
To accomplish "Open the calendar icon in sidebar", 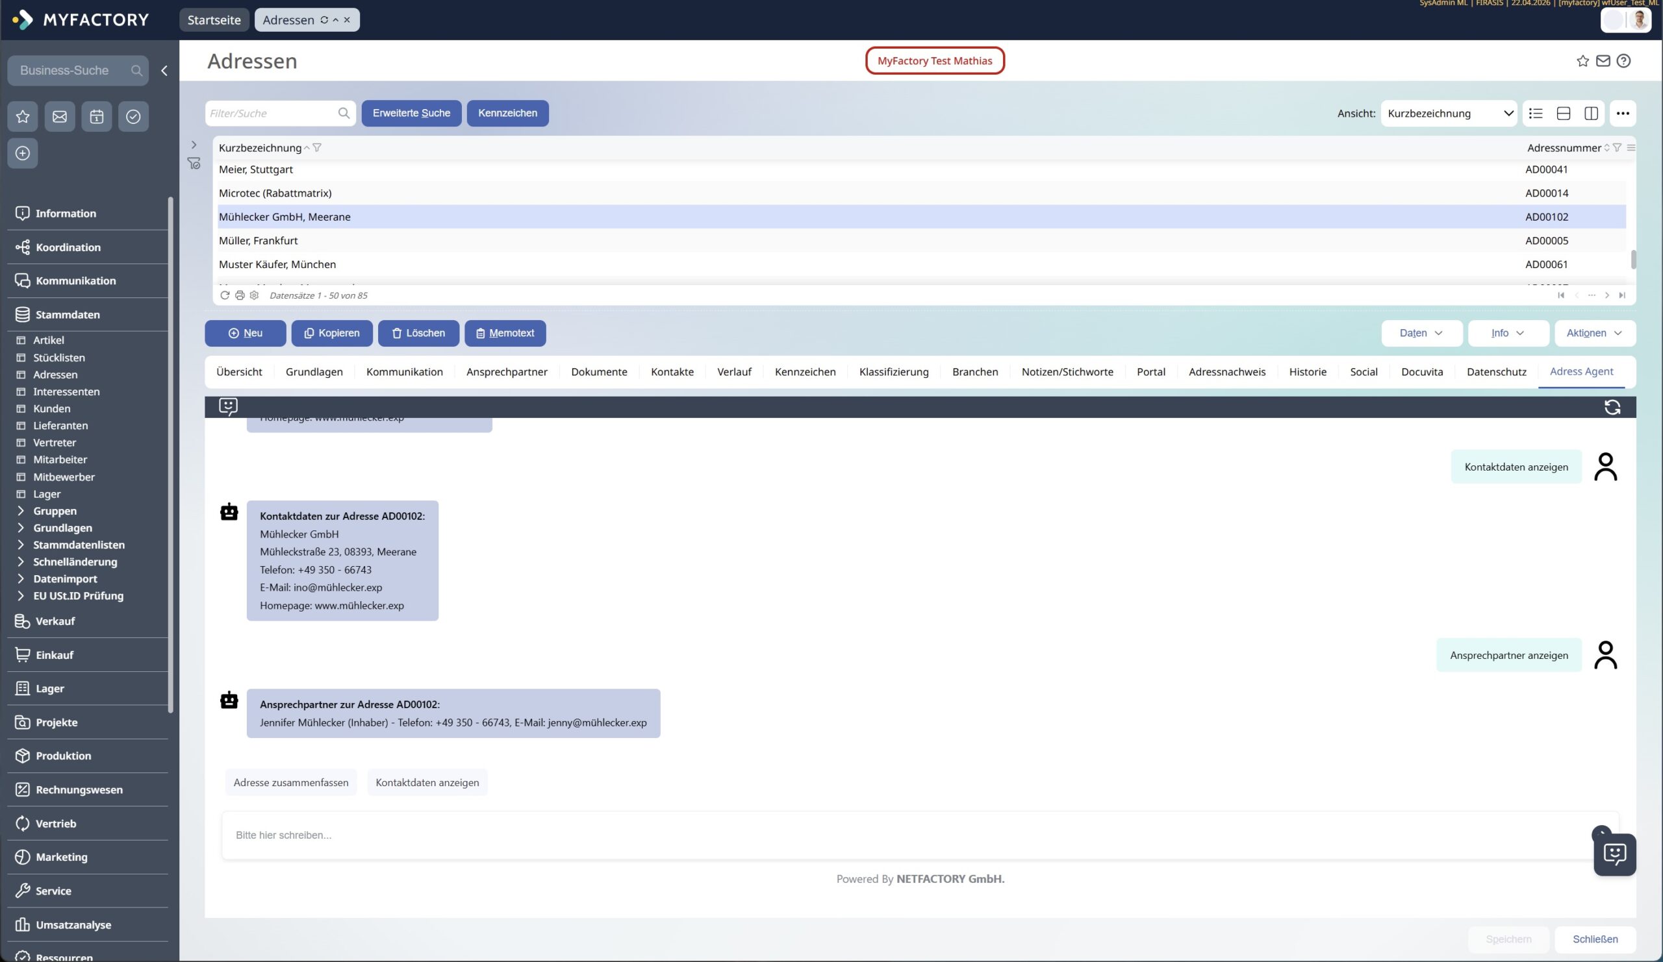I will point(96,117).
